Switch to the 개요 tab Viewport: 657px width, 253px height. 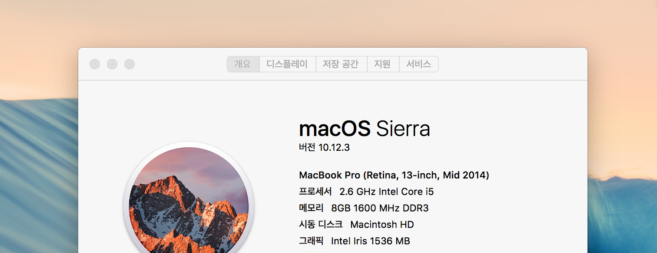coord(243,64)
